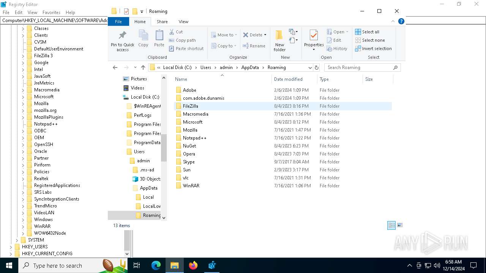Click the Properties ribbon icon
This screenshot has height=273, width=486.
point(314,35)
